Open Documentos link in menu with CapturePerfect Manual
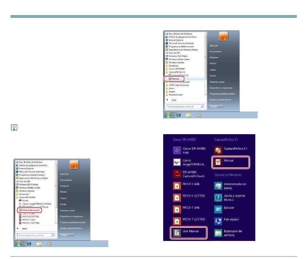 215,52
